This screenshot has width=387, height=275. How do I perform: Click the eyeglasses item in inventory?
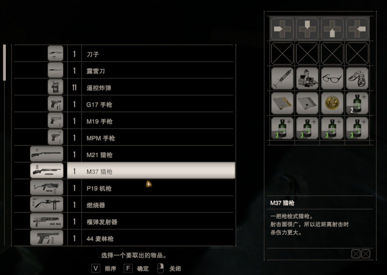[332, 79]
